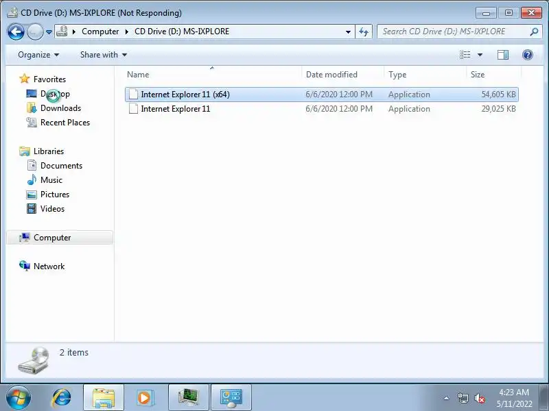549x411 pixels.
Task: Select Libraries in the navigation pane
Action: (x=49, y=151)
